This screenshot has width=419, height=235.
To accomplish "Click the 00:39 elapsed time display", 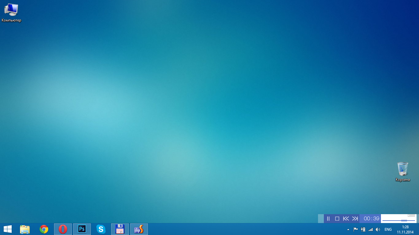I will 371,218.
